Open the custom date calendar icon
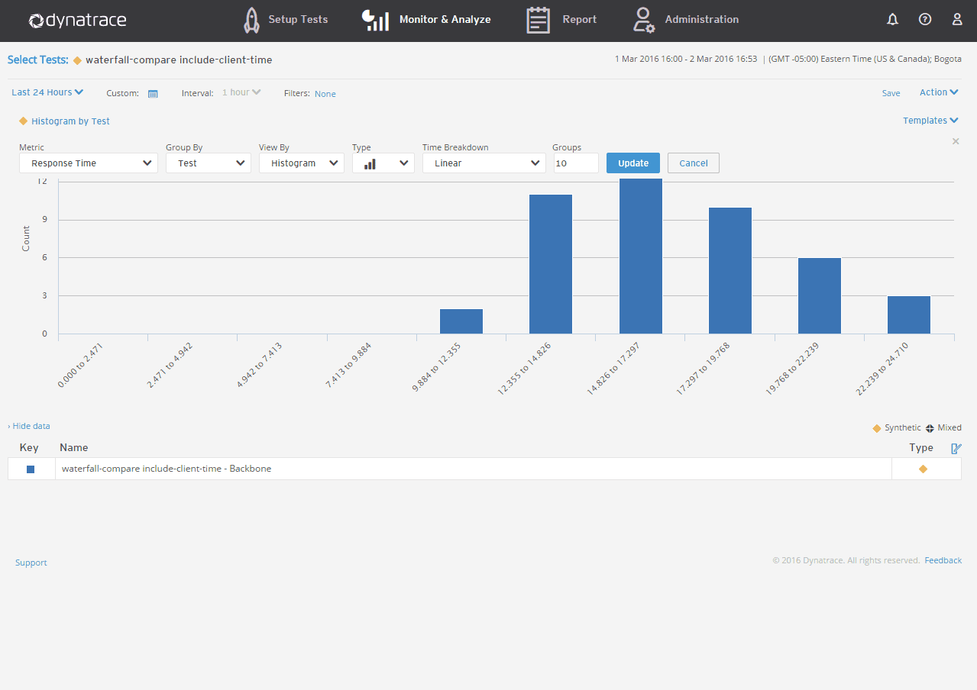Viewport: 977px width, 690px height. 153,94
